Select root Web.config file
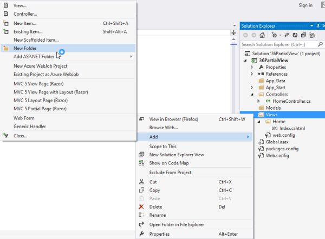The width and height of the screenshot is (325, 239). 277,156
